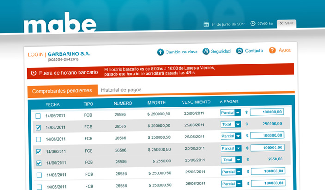Open help with the orange question mark icon

(x=272, y=50)
